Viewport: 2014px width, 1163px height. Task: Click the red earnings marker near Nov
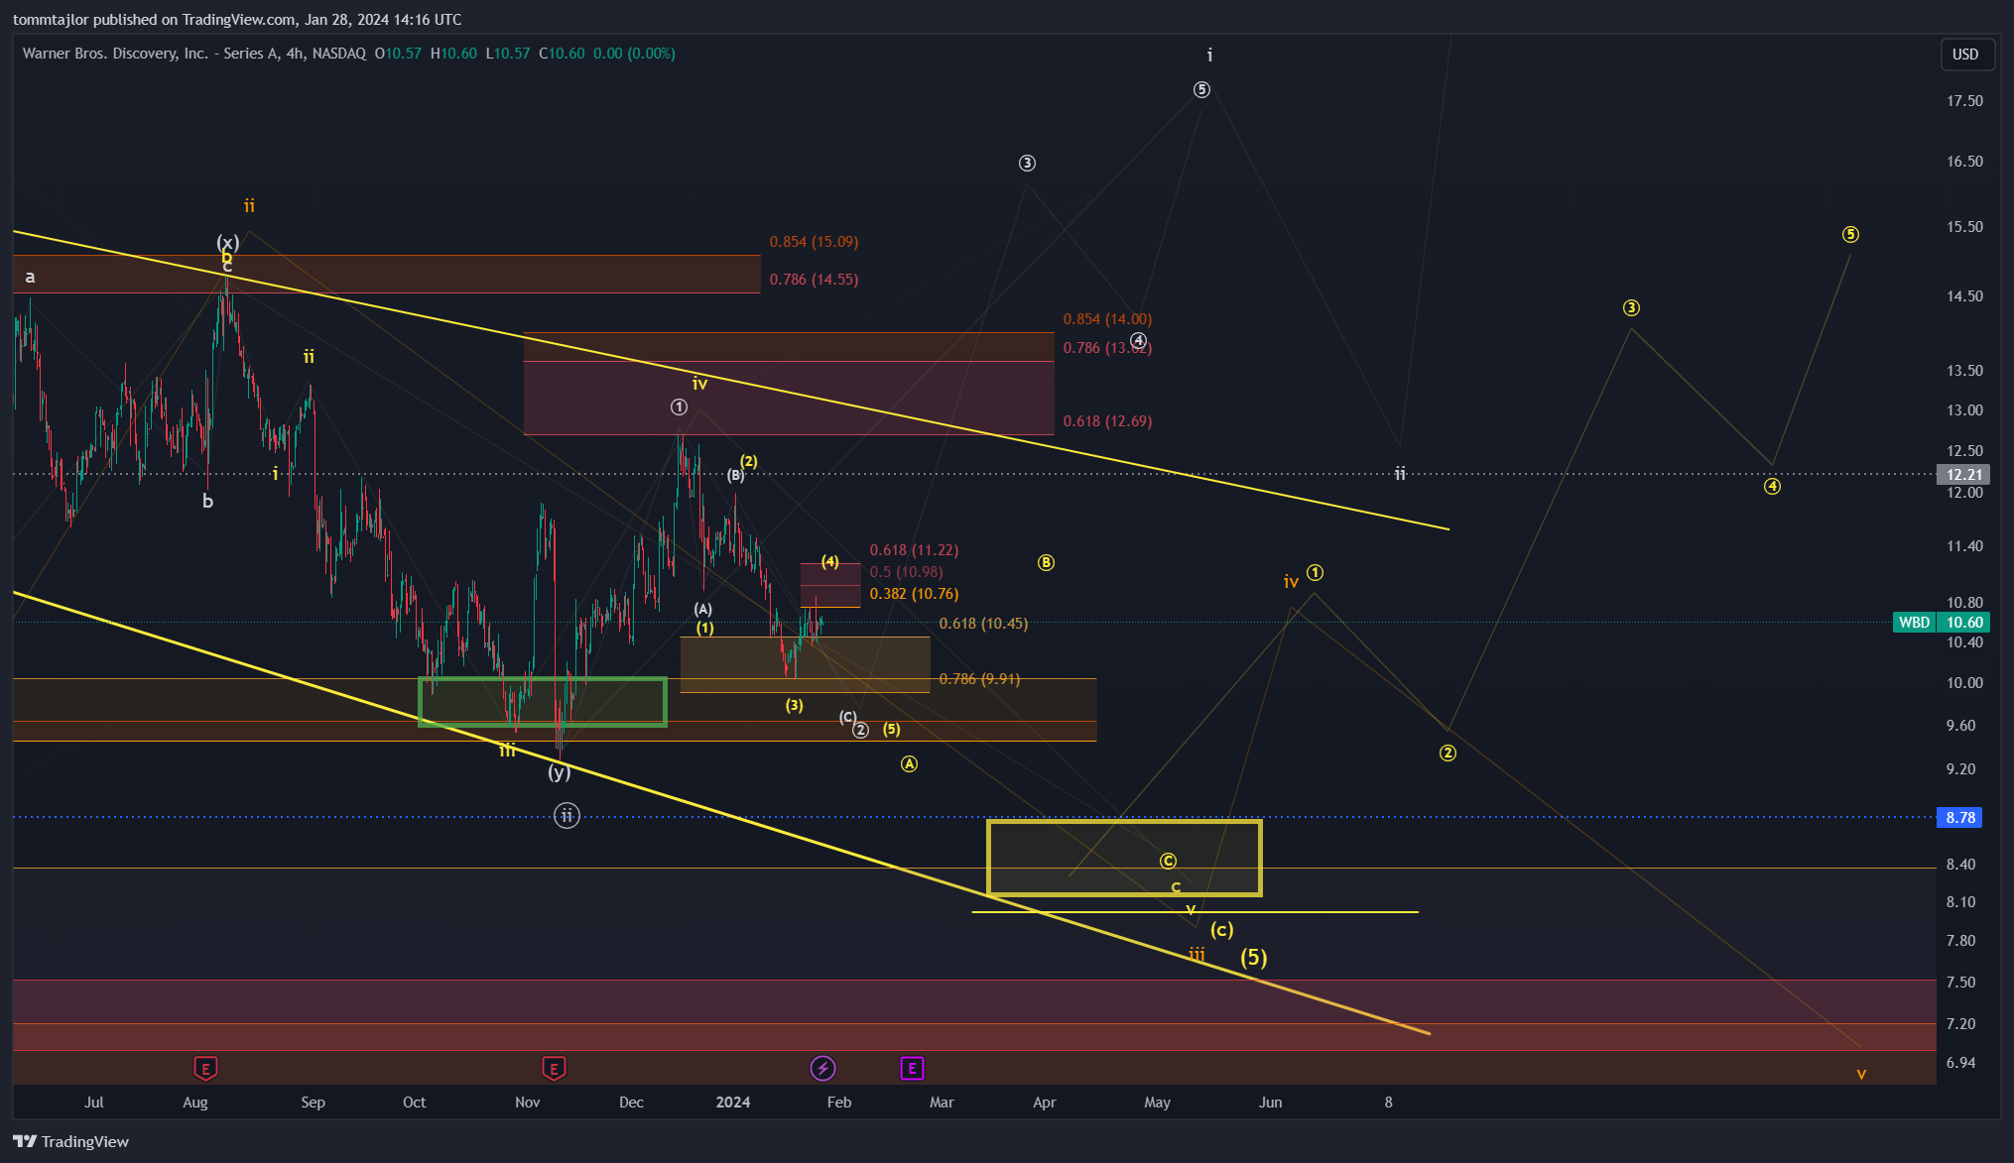click(x=554, y=1069)
